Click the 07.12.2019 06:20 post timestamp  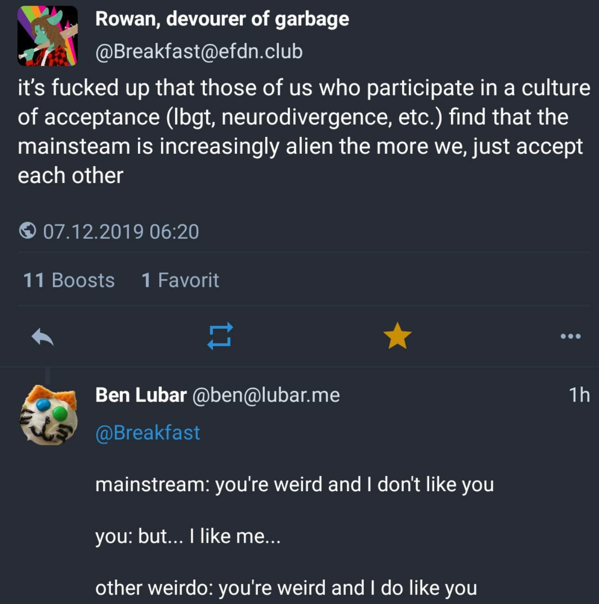(x=121, y=232)
